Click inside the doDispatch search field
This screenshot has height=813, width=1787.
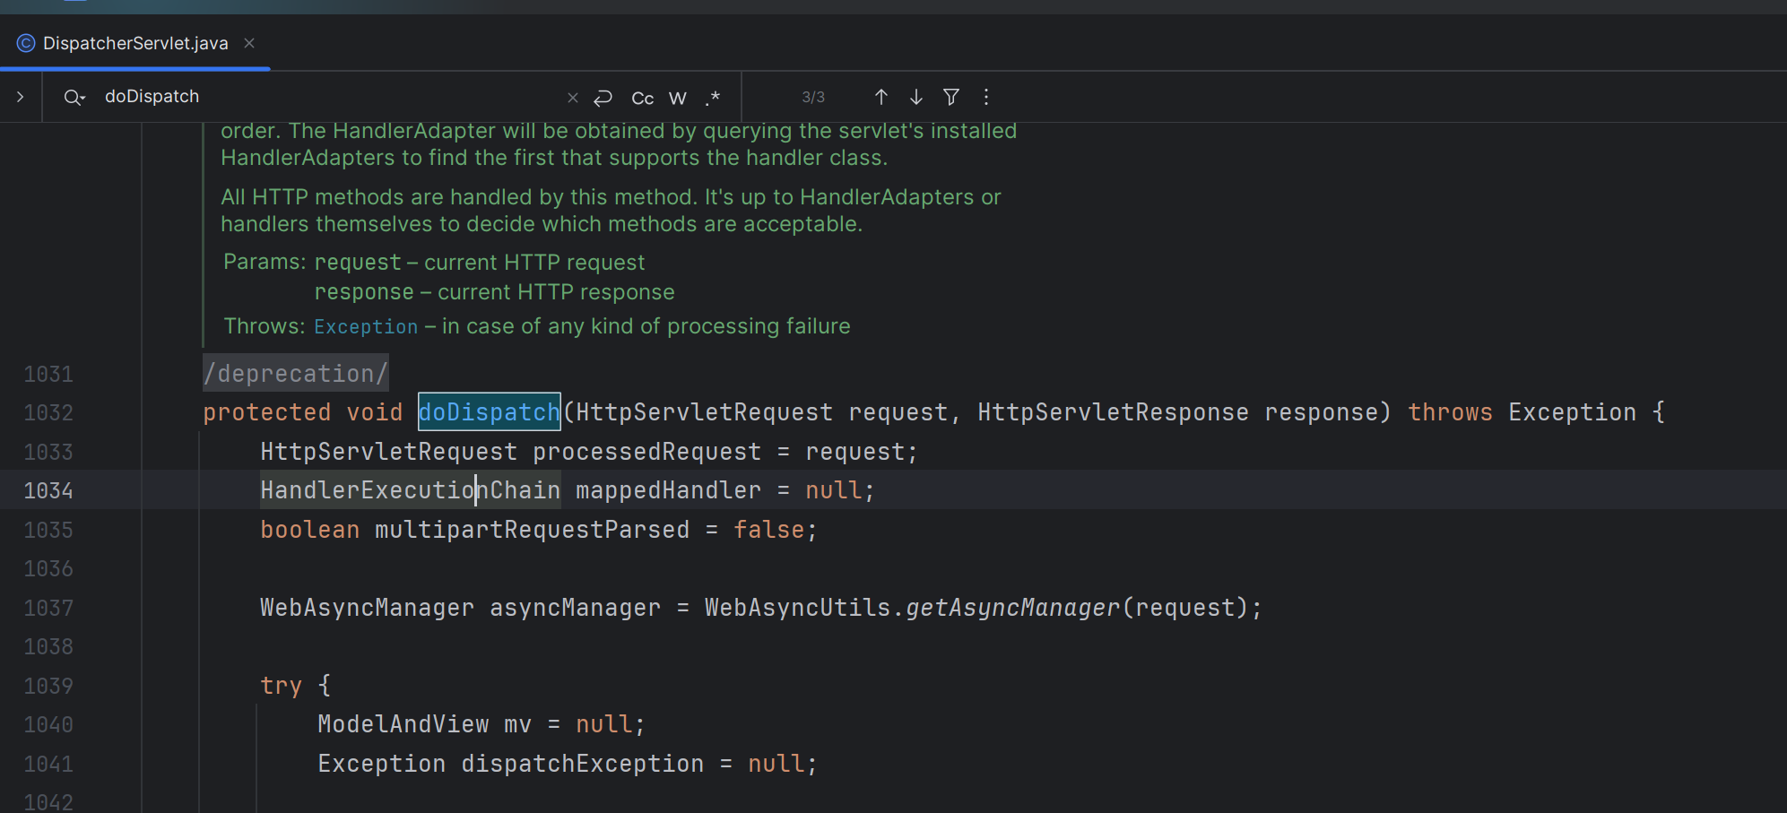tap(332, 97)
